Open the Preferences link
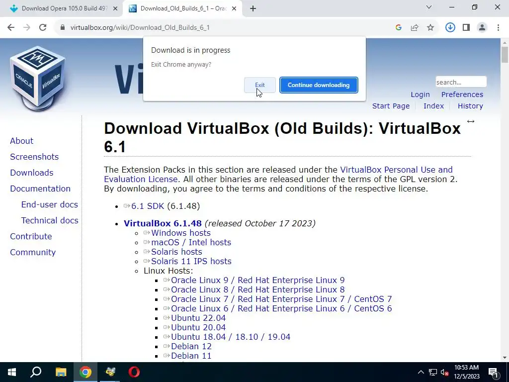Screen dimensions: 509x382 pos(462,95)
